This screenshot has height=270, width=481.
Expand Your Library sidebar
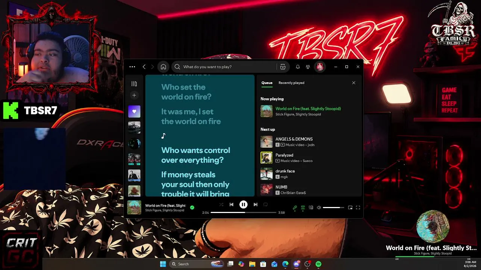pos(134,84)
